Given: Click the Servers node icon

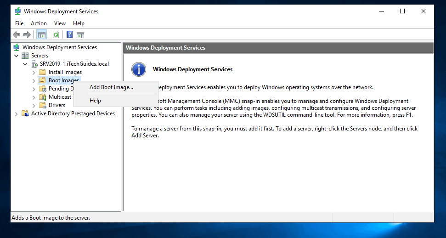Looking at the screenshot, I should pos(25,56).
